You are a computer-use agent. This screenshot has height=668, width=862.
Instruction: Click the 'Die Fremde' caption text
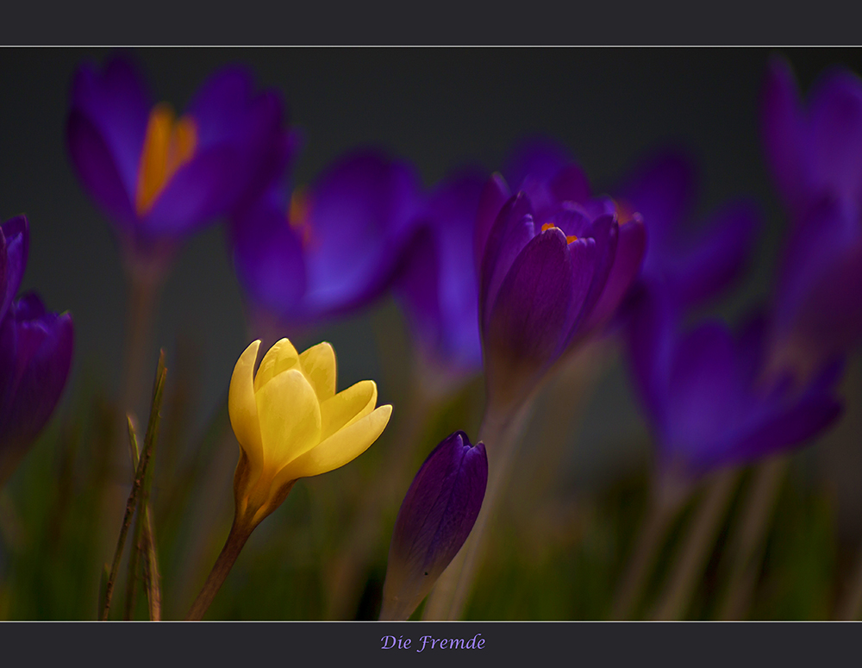(x=433, y=642)
